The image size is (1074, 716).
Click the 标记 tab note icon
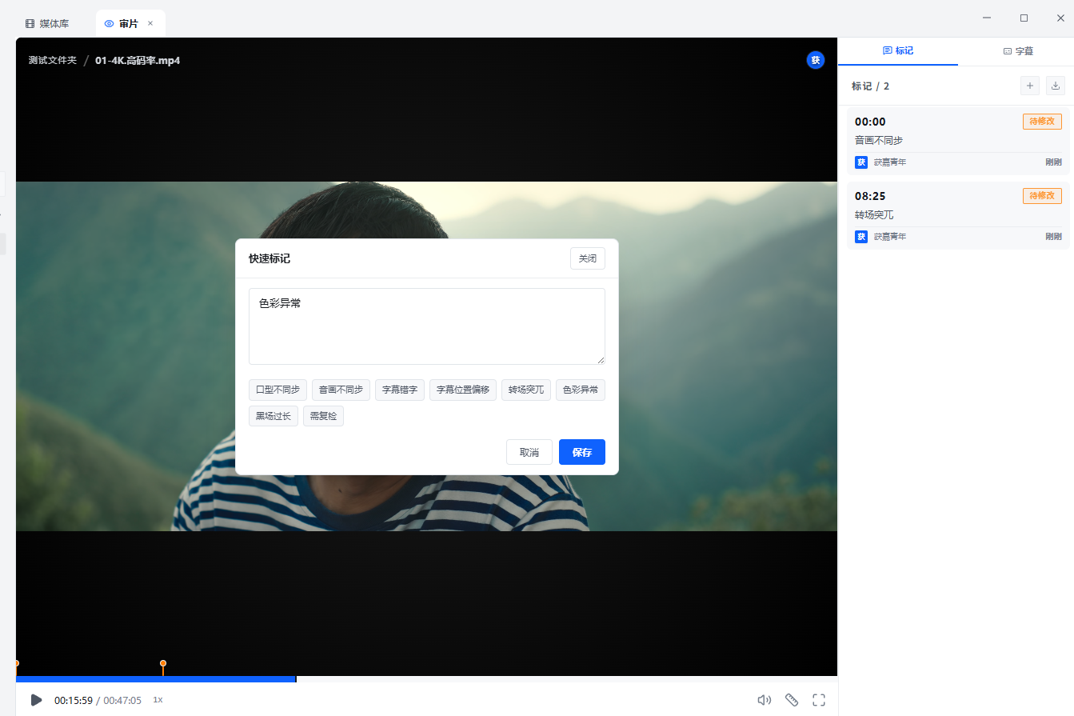click(887, 50)
